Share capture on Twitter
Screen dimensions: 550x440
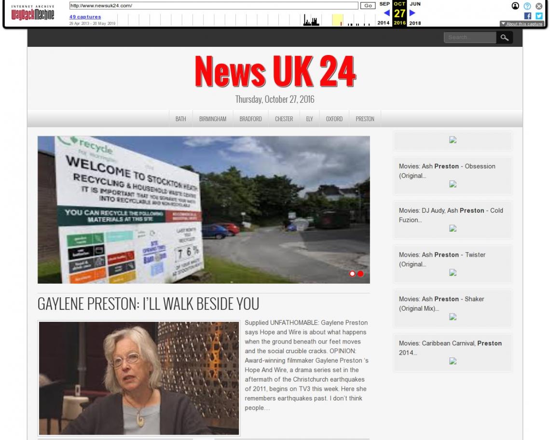pyautogui.click(x=539, y=16)
